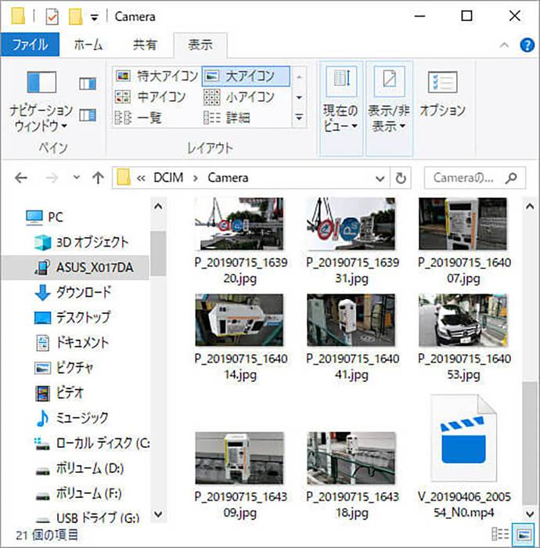Click the Properties quick access icon
Screen dimensions: 540x548
[x=52, y=16]
